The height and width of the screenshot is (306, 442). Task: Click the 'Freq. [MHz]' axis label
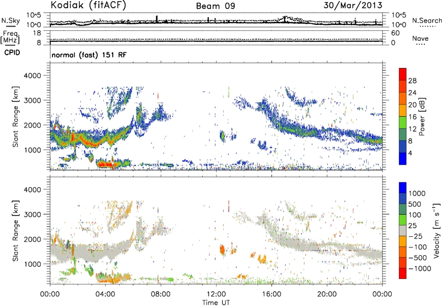[10, 37]
